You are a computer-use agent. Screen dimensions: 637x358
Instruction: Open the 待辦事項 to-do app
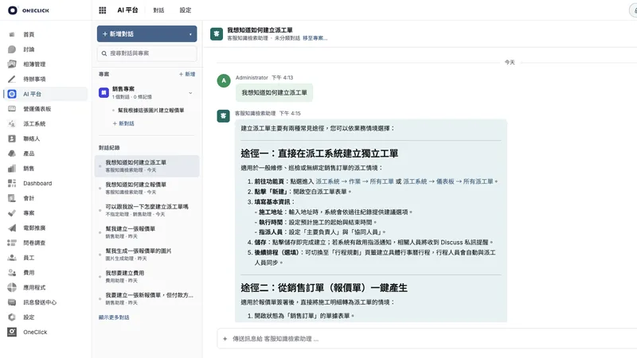34,79
